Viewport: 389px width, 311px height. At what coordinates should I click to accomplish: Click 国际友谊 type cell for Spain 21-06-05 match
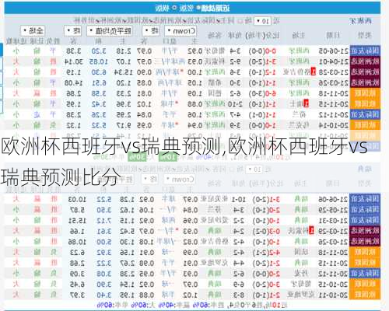coord(365,51)
